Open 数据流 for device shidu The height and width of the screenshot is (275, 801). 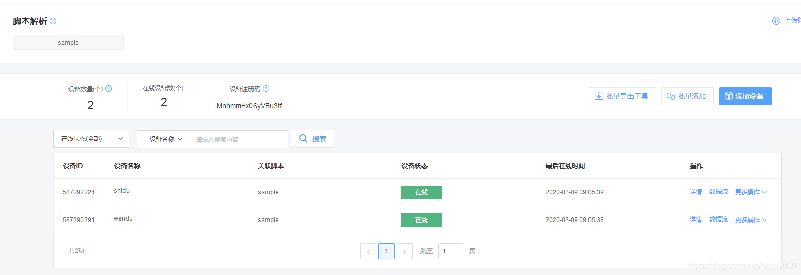(x=719, y=192)
